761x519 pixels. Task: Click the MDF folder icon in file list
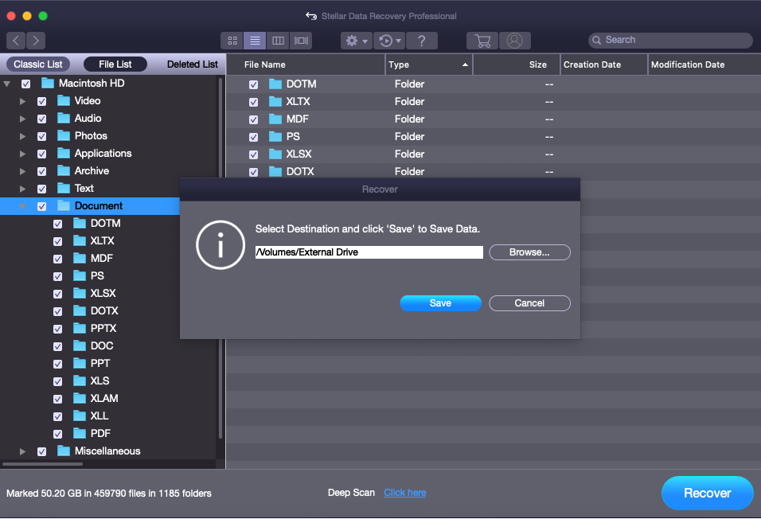pos(275,119)
